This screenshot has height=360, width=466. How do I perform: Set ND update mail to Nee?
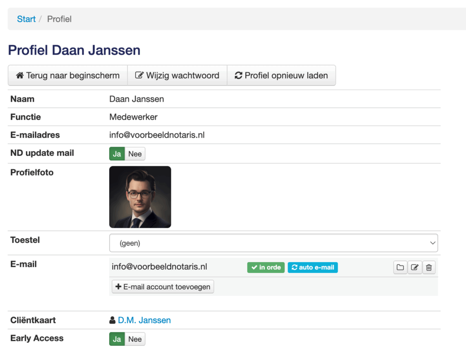pos(135,154)
